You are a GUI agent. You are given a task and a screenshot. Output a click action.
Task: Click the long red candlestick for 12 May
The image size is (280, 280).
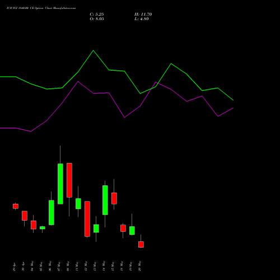pos(87,219)
